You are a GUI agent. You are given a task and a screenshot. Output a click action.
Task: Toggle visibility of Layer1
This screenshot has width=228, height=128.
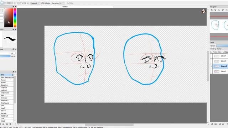pos(211,71)
